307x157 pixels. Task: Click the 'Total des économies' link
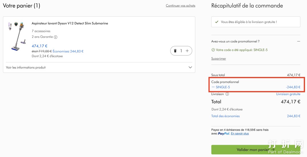pos(225,116)
